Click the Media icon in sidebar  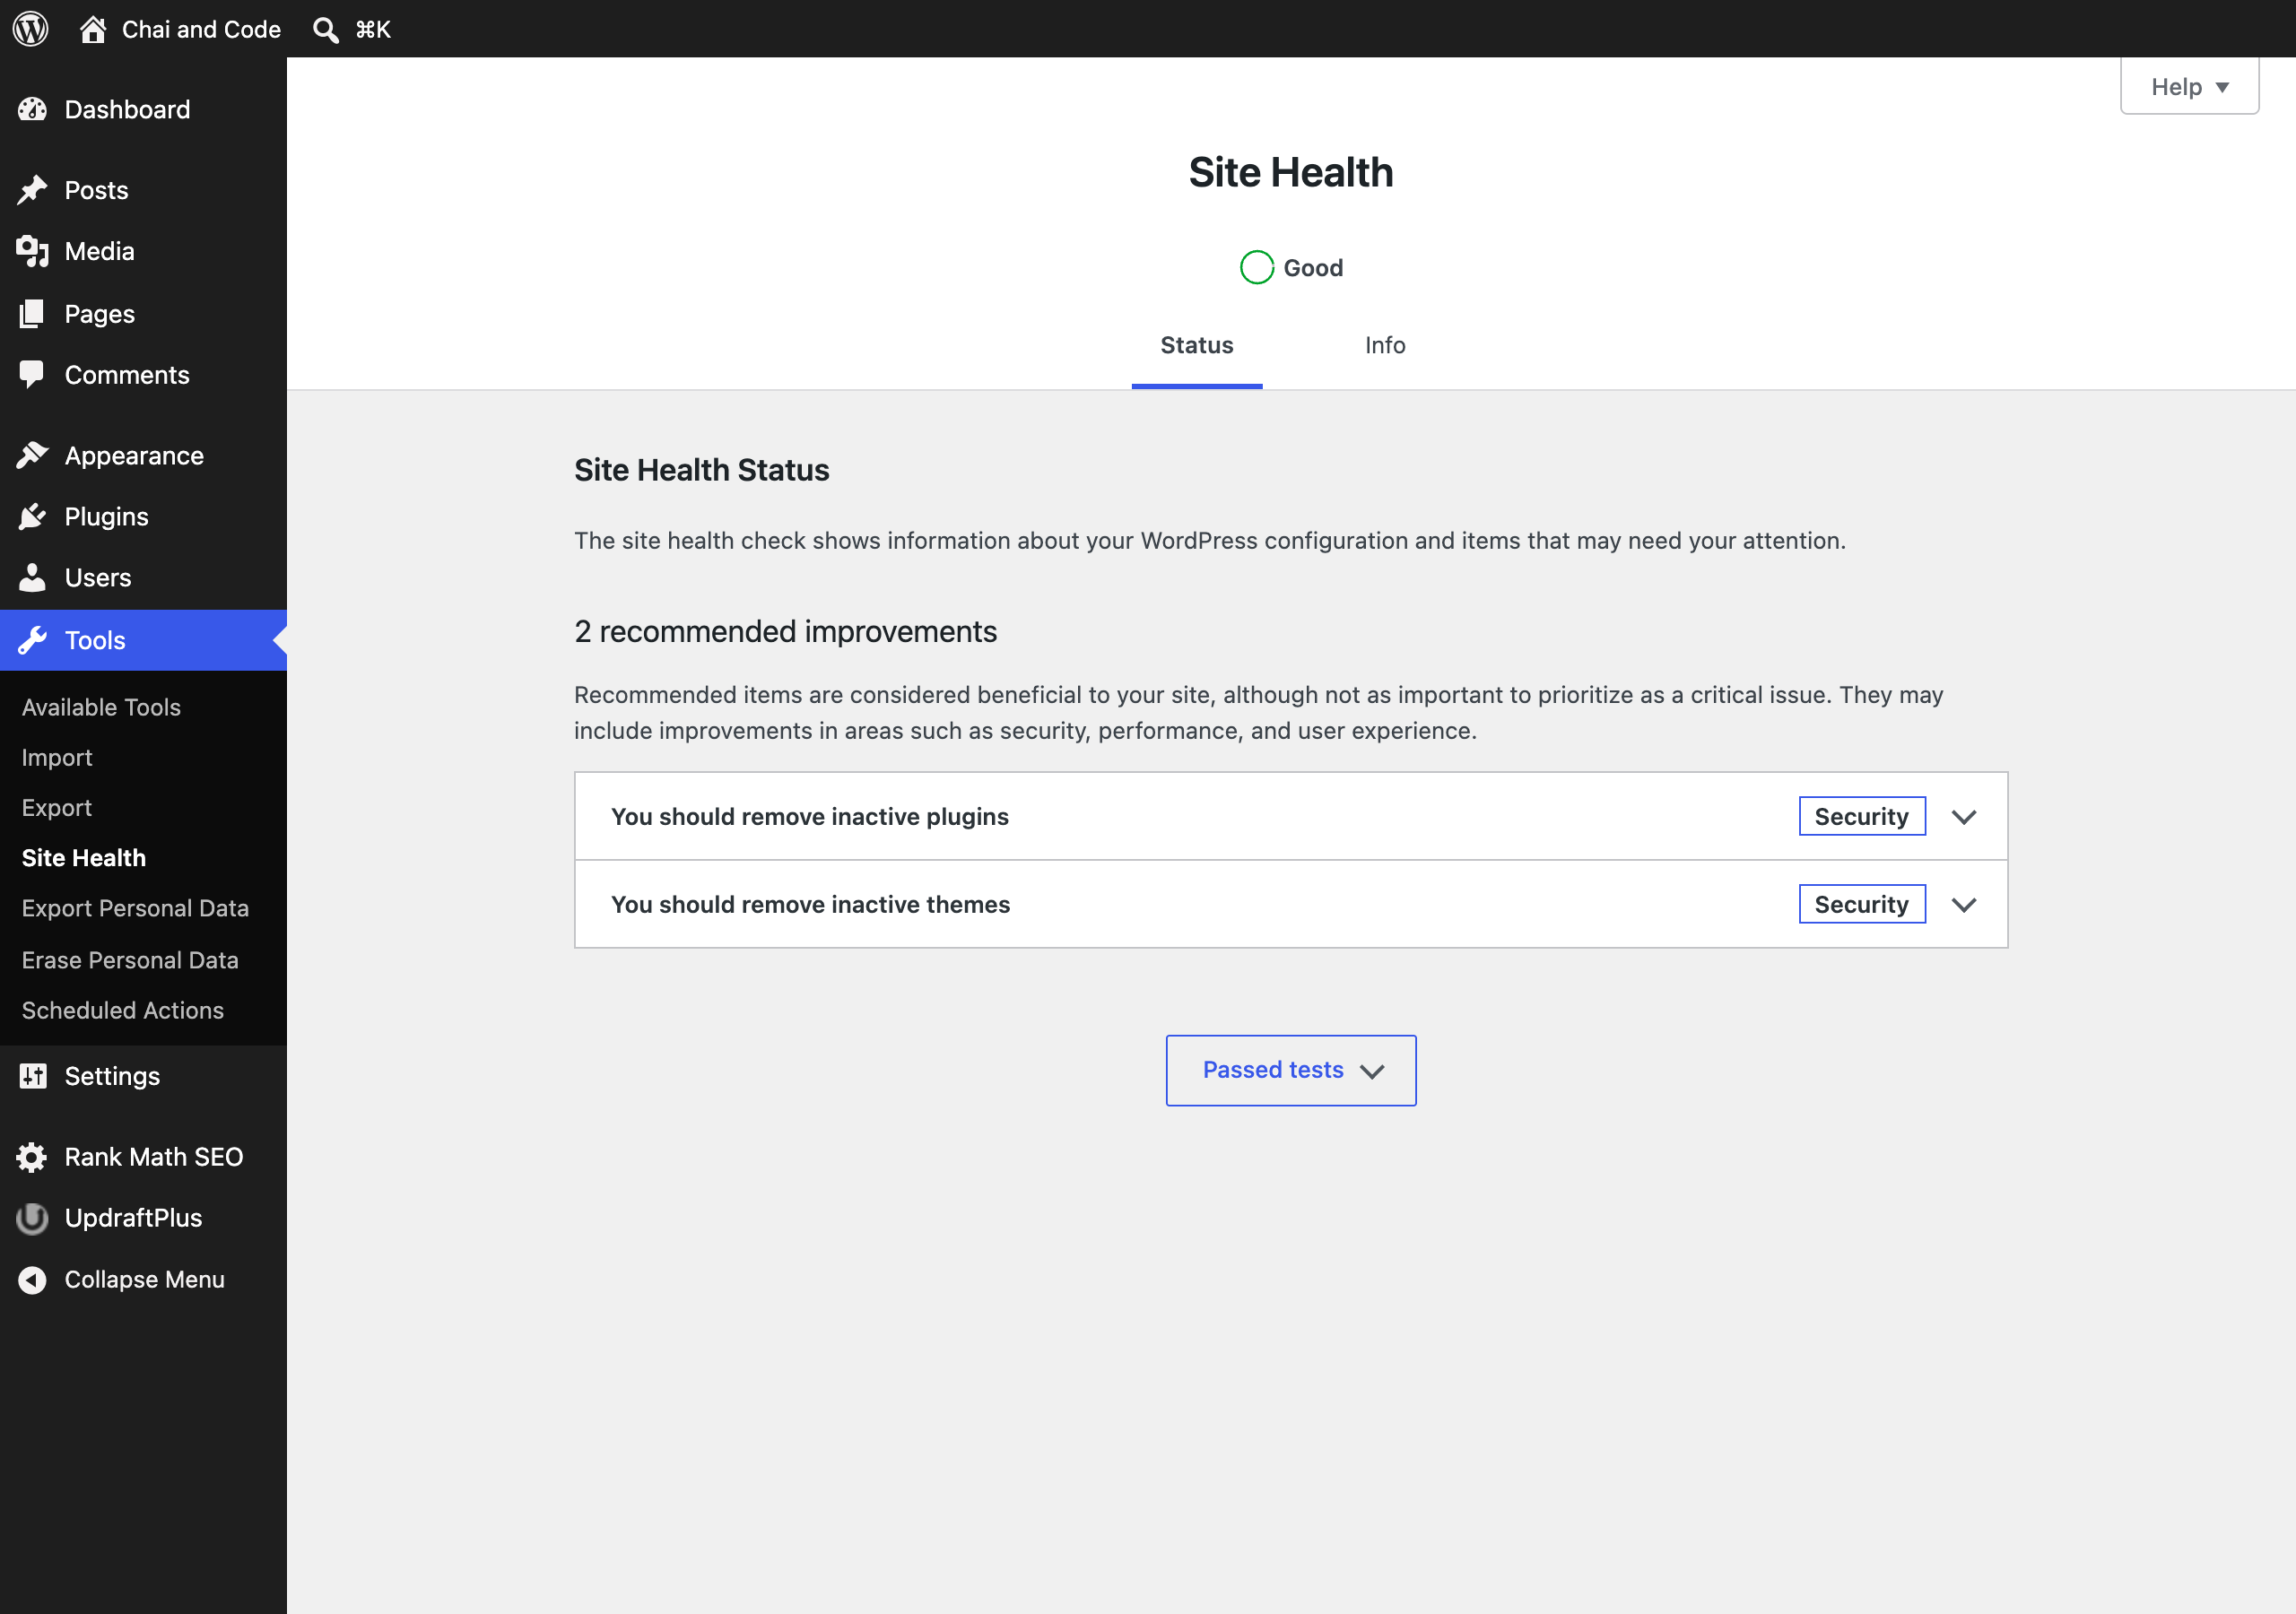pos(32,251)
